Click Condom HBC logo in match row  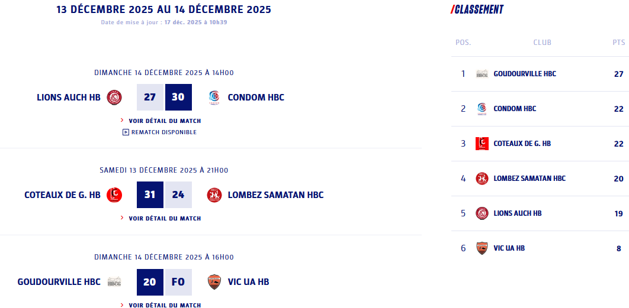(214, 98)
